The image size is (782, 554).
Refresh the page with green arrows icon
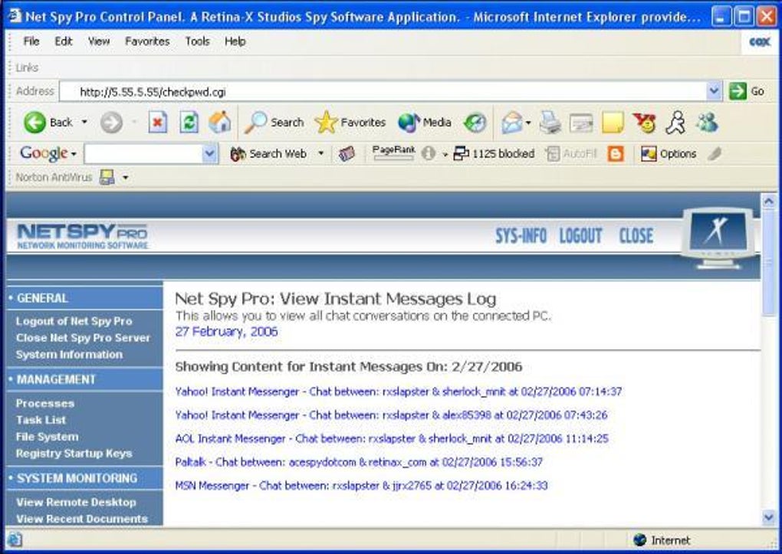pos(189,122)
